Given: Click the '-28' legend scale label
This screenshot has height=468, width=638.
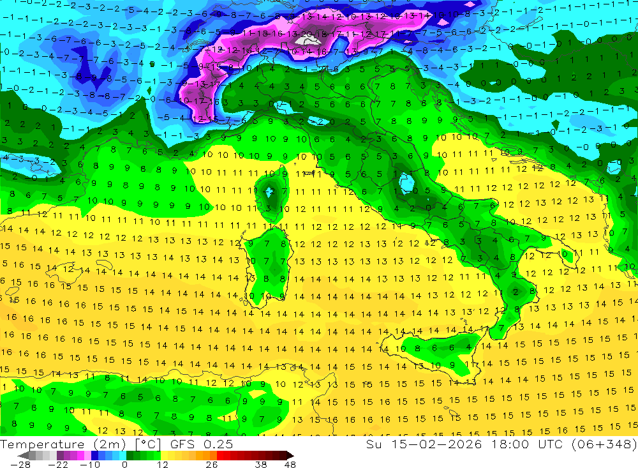Looking at the screenshot, I should coord(20,464).
